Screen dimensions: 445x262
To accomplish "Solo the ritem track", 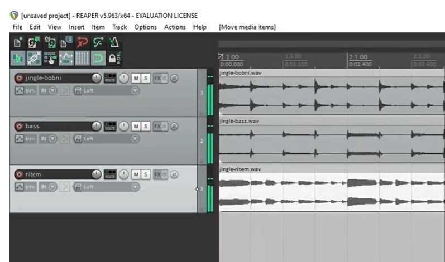I will click(x=146, y=174).
